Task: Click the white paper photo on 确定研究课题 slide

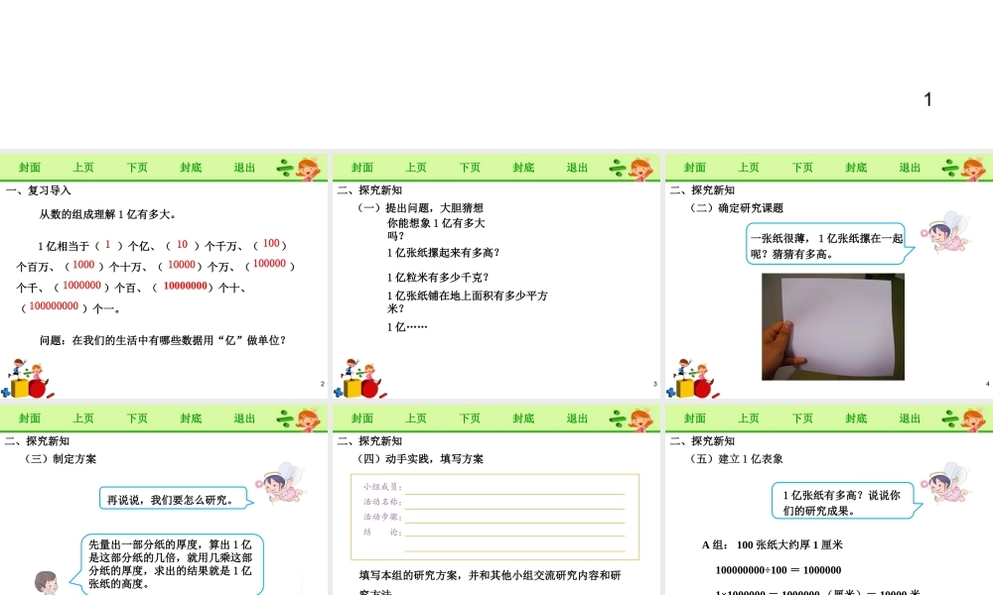Action: [x=834, y=327]
